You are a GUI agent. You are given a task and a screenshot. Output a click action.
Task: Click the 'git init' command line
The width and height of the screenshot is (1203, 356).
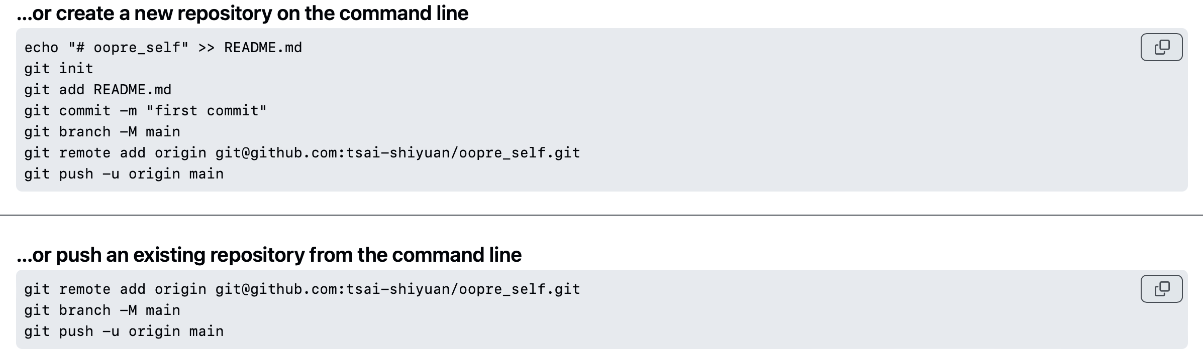click(x=59, y=69)
